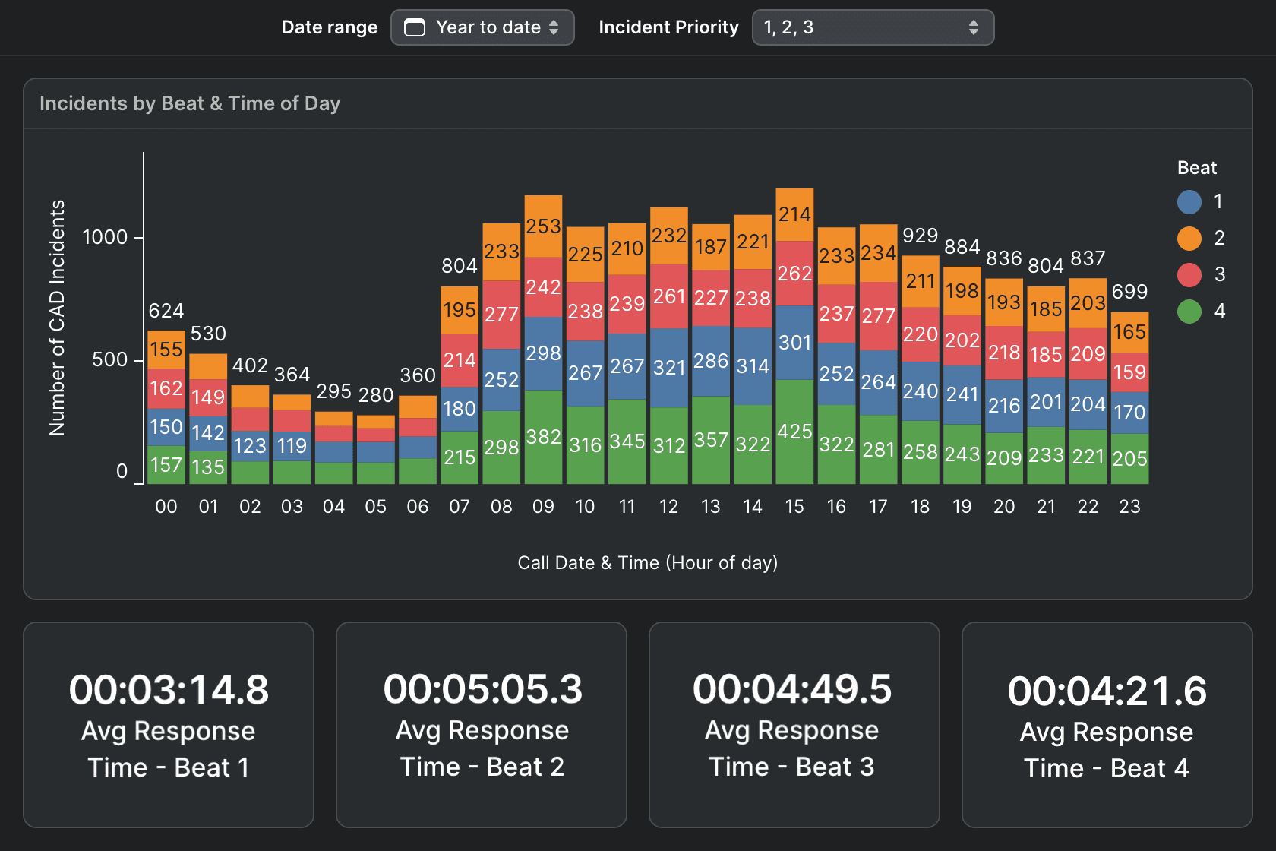This screenshot has height=851, width=1276.
Task: Click the red 277 segment at hour 08
Action: [x=501, y=315]
